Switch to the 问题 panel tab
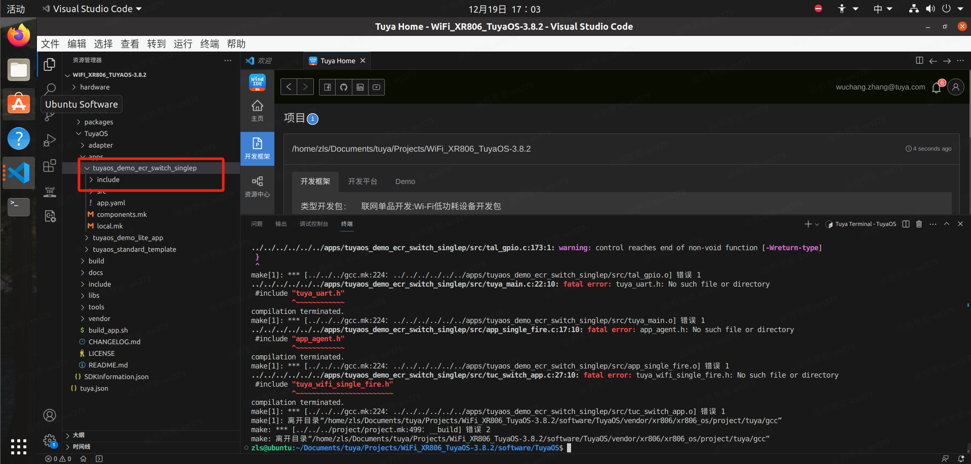 click(257, 224)
